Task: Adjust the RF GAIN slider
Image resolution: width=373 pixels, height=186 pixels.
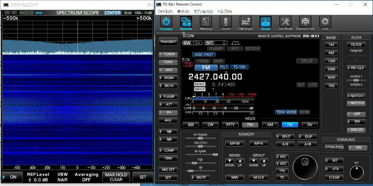Action: coord(200,154)
